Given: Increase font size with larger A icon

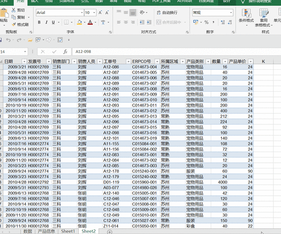Looking at the screenshot, I should [100, 13].
